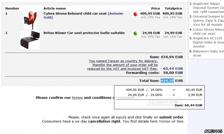This screenshot has height=134, width=224.
Task: Click the highlighted 424,50 total sum value
Action: 167,81
